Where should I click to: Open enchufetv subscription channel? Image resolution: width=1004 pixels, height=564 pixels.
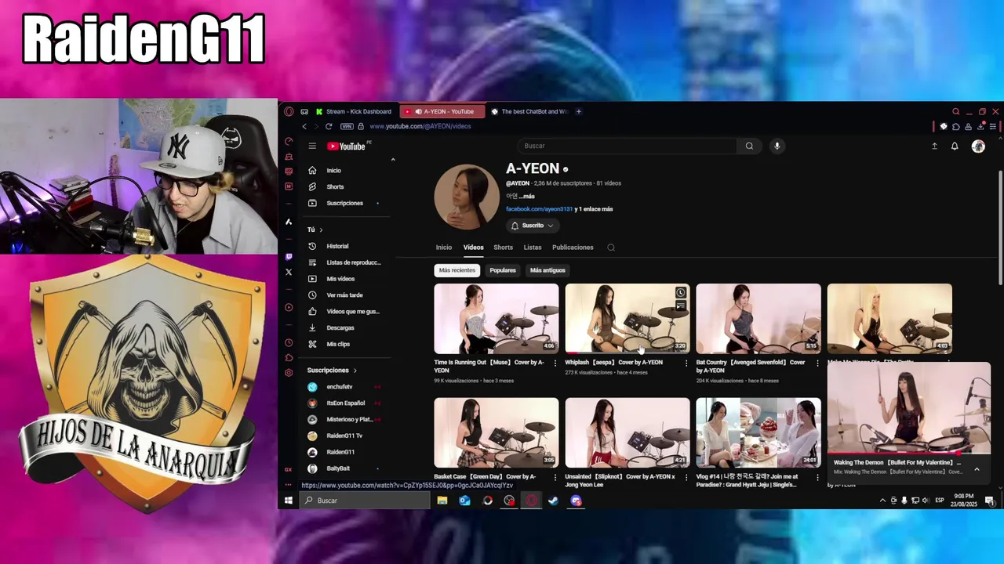click(x=340, y=387)
